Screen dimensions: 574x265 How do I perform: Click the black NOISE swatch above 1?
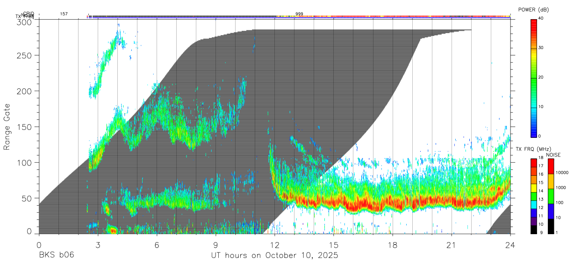click(x=551, y=226)
